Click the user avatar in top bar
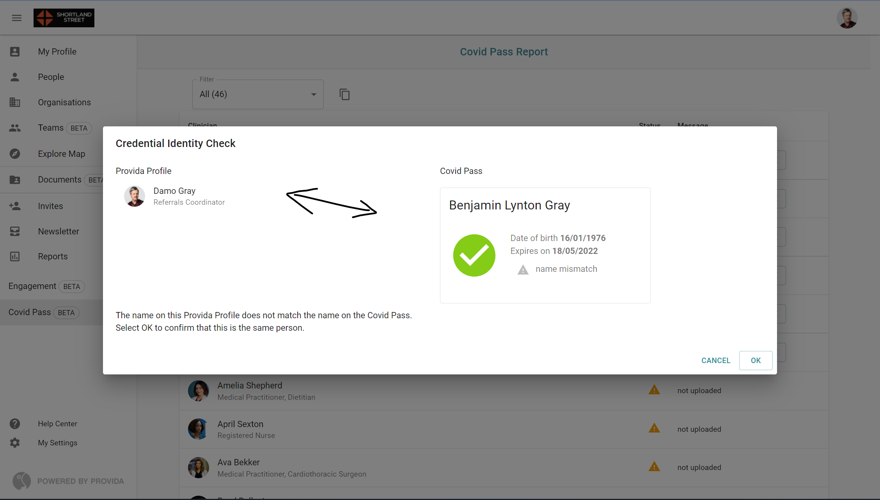The height and width of the screenshot is (500, 880). point(847,18)
